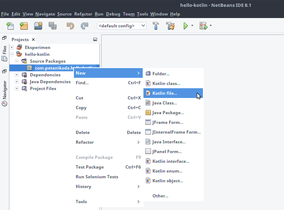Open the Navigate menu
The image size is (284, 210).
click(45, 14)
